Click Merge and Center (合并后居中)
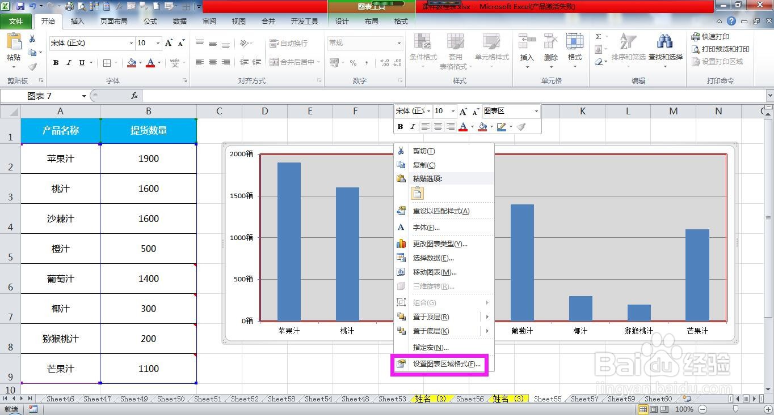 pos(292,62)
